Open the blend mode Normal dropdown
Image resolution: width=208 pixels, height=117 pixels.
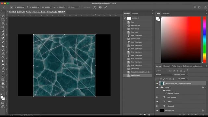(164, 75)
